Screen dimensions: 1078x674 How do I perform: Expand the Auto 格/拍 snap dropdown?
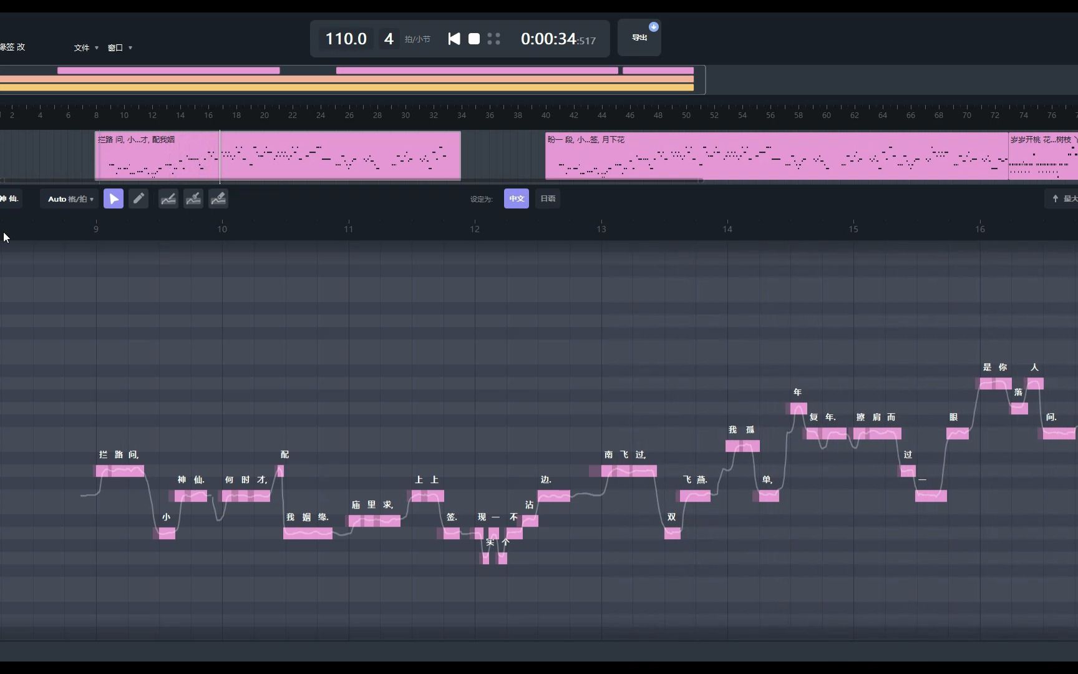coord(70,198)
